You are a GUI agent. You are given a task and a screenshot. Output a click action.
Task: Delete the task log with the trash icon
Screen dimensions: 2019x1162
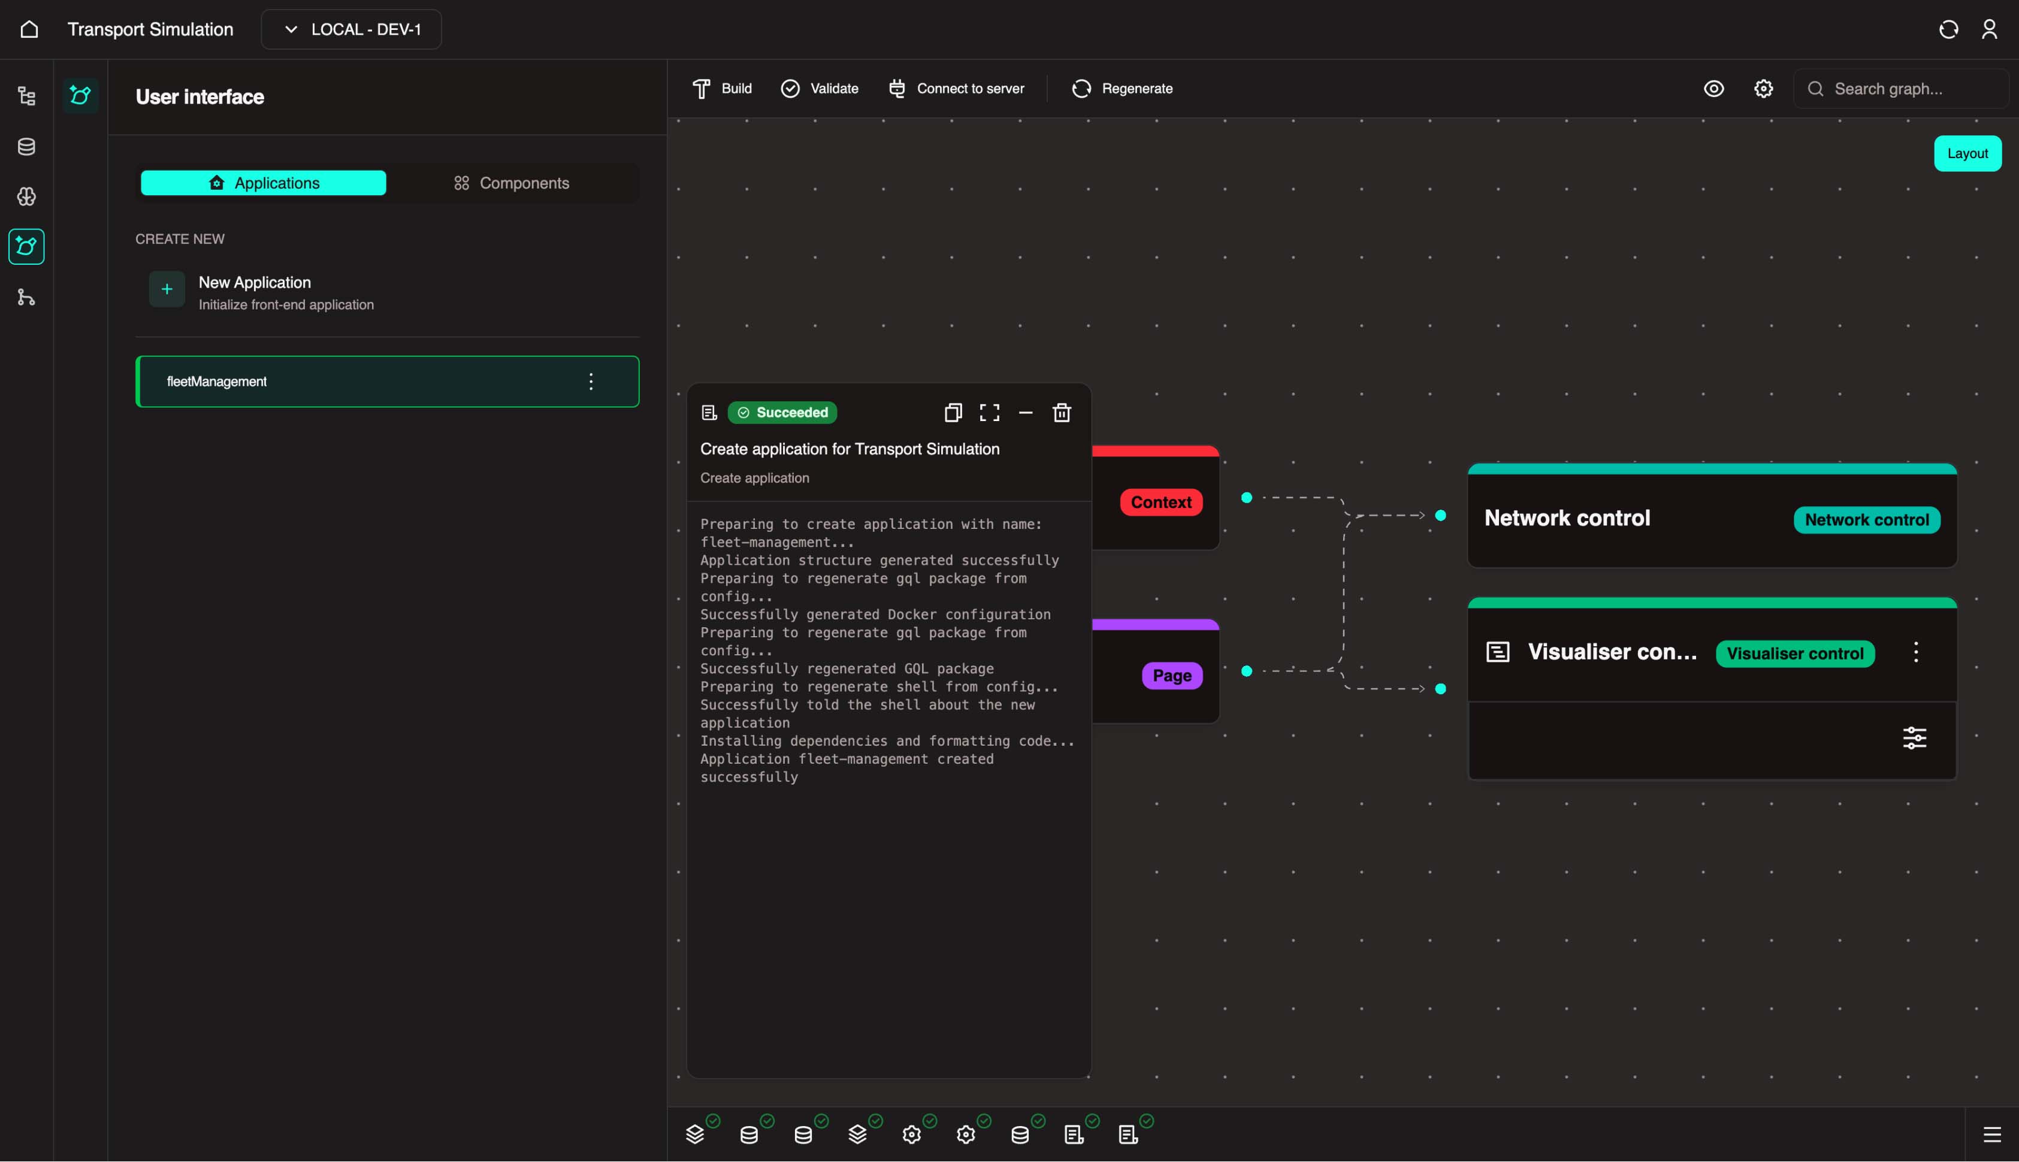(1062, 413)
